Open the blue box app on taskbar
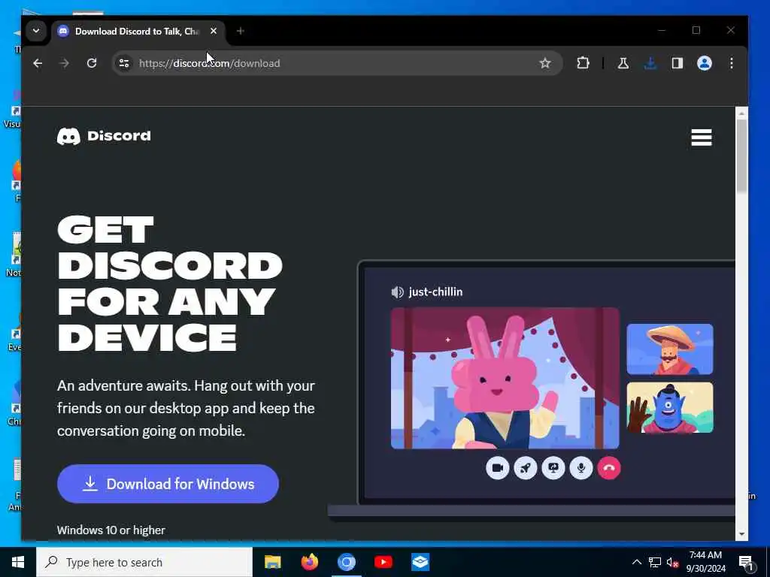The width and height of the screenshot is (770, 577). tap(420, 562)
